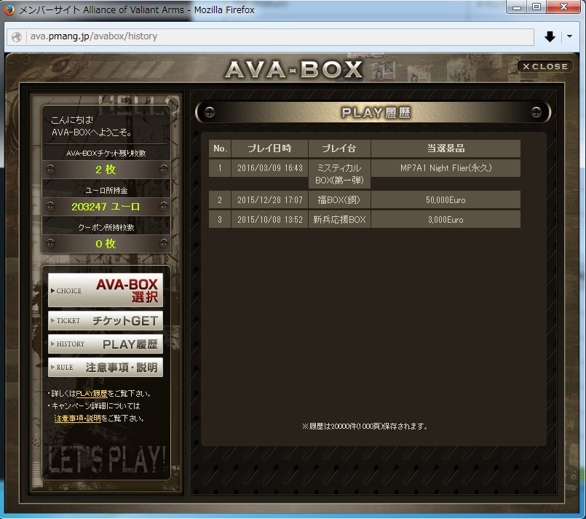This screenshot has width=586, height=519.
Task: Follow the yellow PLAY履歴 text link
Action: click(91, 393)
